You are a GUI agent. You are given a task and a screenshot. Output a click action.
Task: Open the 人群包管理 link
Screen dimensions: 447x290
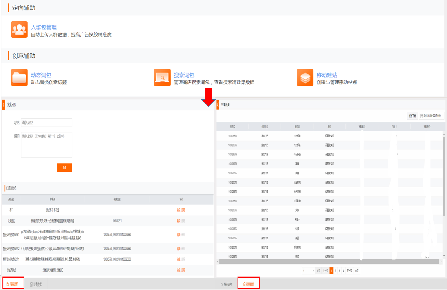click(x=44, y=27)
